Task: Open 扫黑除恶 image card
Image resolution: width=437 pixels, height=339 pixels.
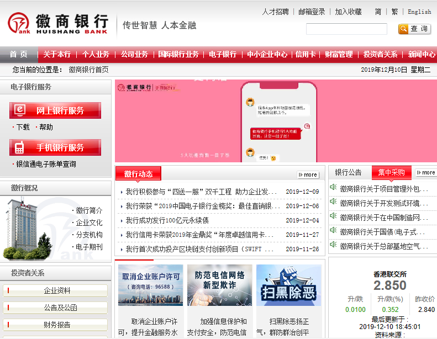Action: (x=289, y=285)
